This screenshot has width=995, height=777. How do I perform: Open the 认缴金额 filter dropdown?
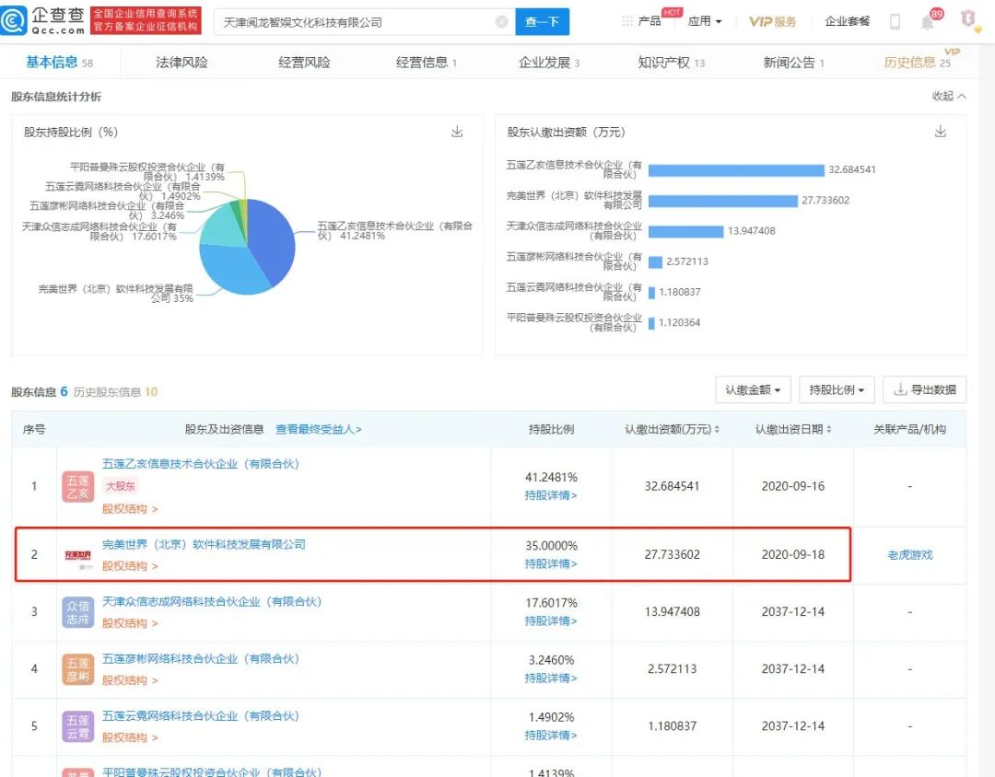pos(754,389)
